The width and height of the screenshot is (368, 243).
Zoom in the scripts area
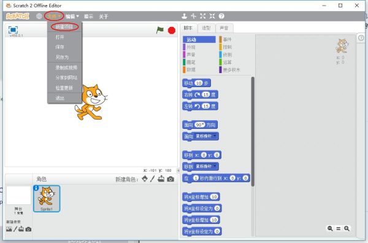click(347, 228)
